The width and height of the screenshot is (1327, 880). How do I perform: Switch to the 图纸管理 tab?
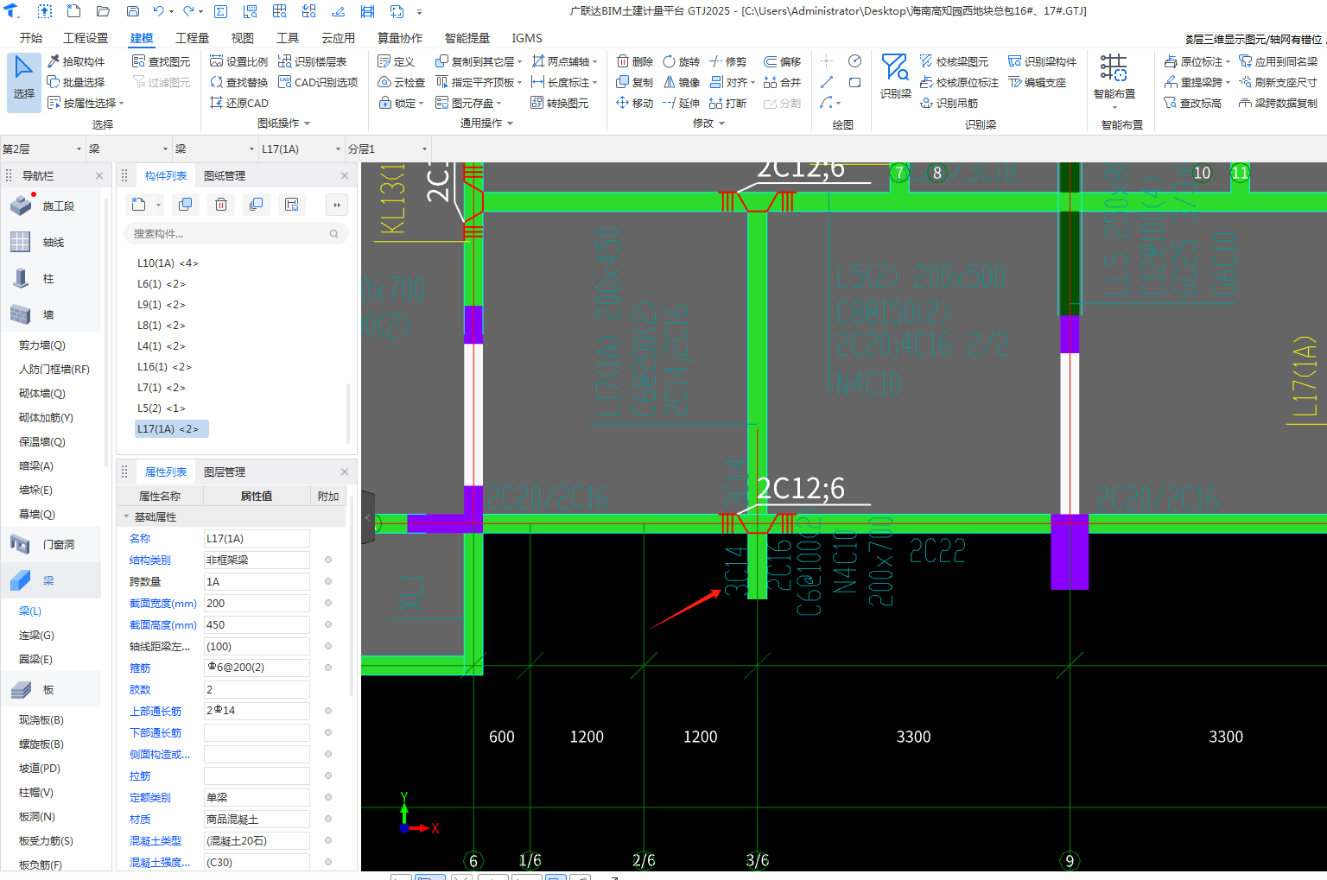(x=225, y=175)
